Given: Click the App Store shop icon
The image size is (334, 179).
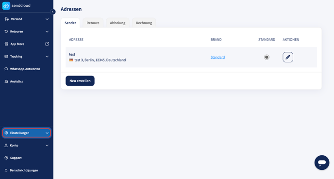Looking at the screenshot, I should (6, 44).
